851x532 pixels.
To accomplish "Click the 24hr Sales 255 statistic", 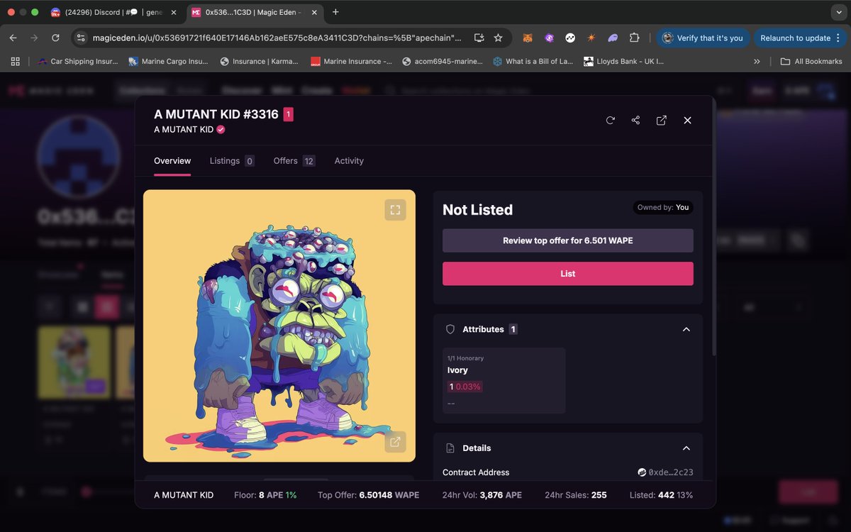I will (x=576, y=495).
